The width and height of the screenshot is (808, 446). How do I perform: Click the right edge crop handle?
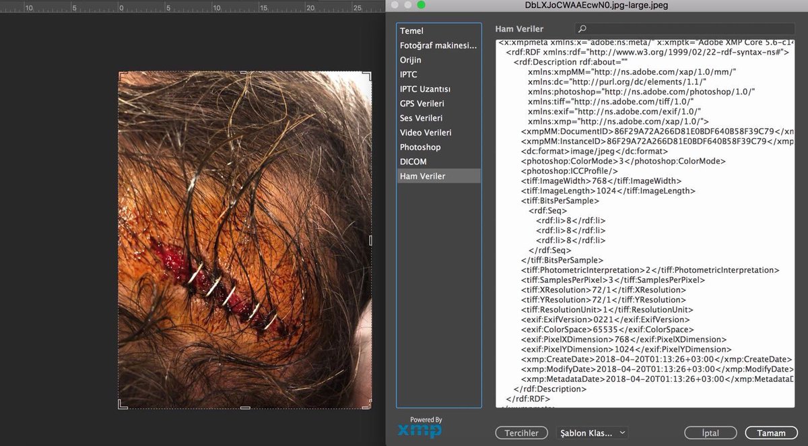coord(370,240)
